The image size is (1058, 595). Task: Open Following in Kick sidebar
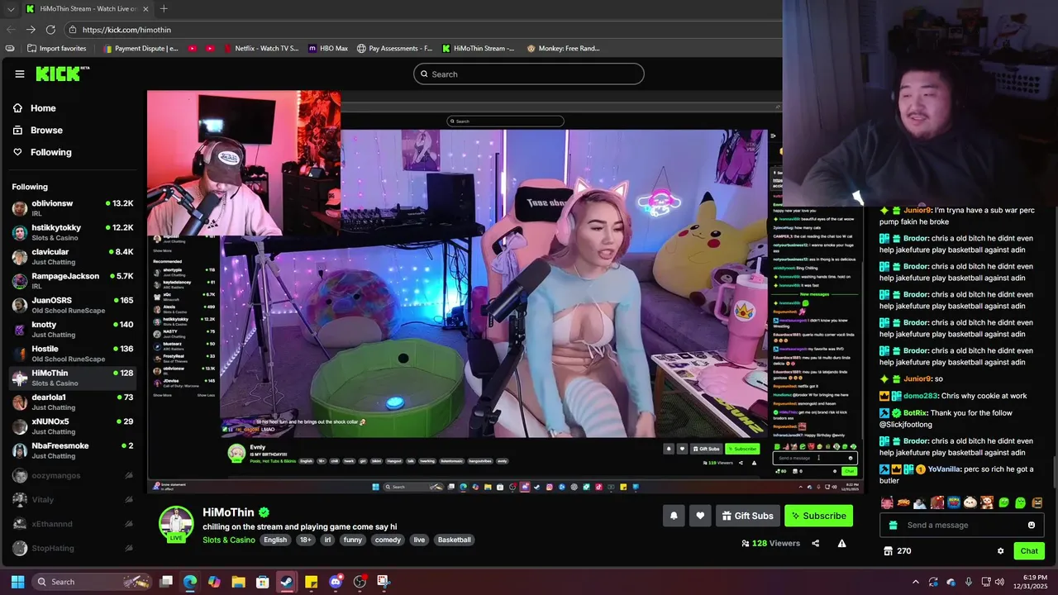tap(42, 152)
